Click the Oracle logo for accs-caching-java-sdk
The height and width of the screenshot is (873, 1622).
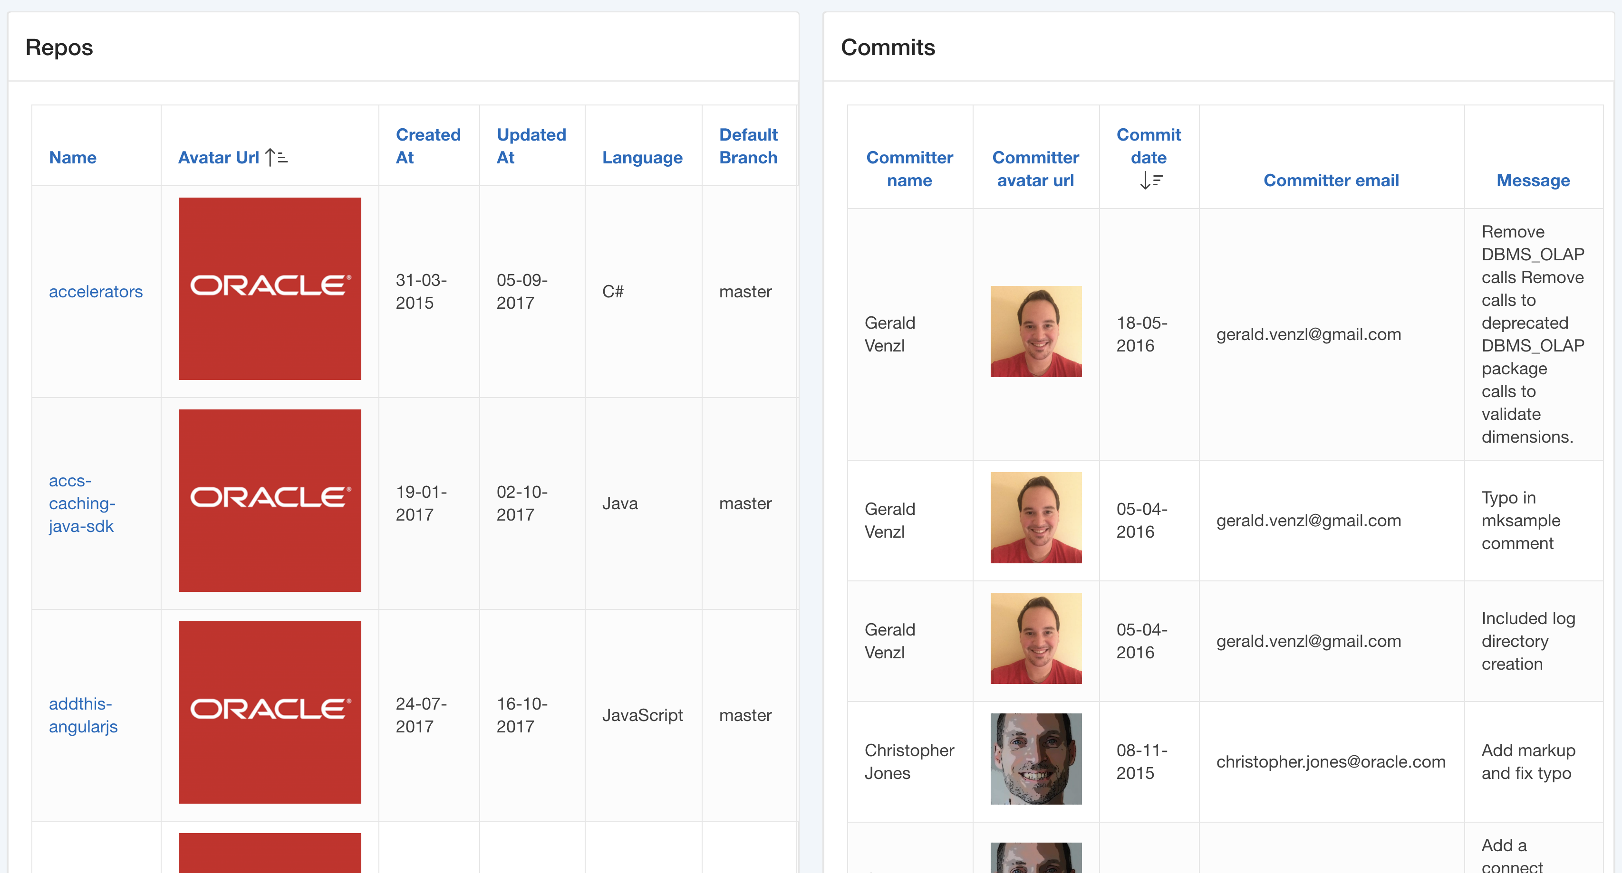click(x=270, y=501)
